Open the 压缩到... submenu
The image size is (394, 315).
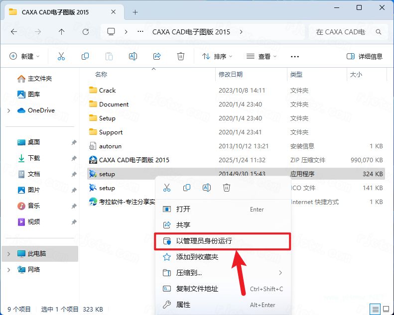[223, 273]
